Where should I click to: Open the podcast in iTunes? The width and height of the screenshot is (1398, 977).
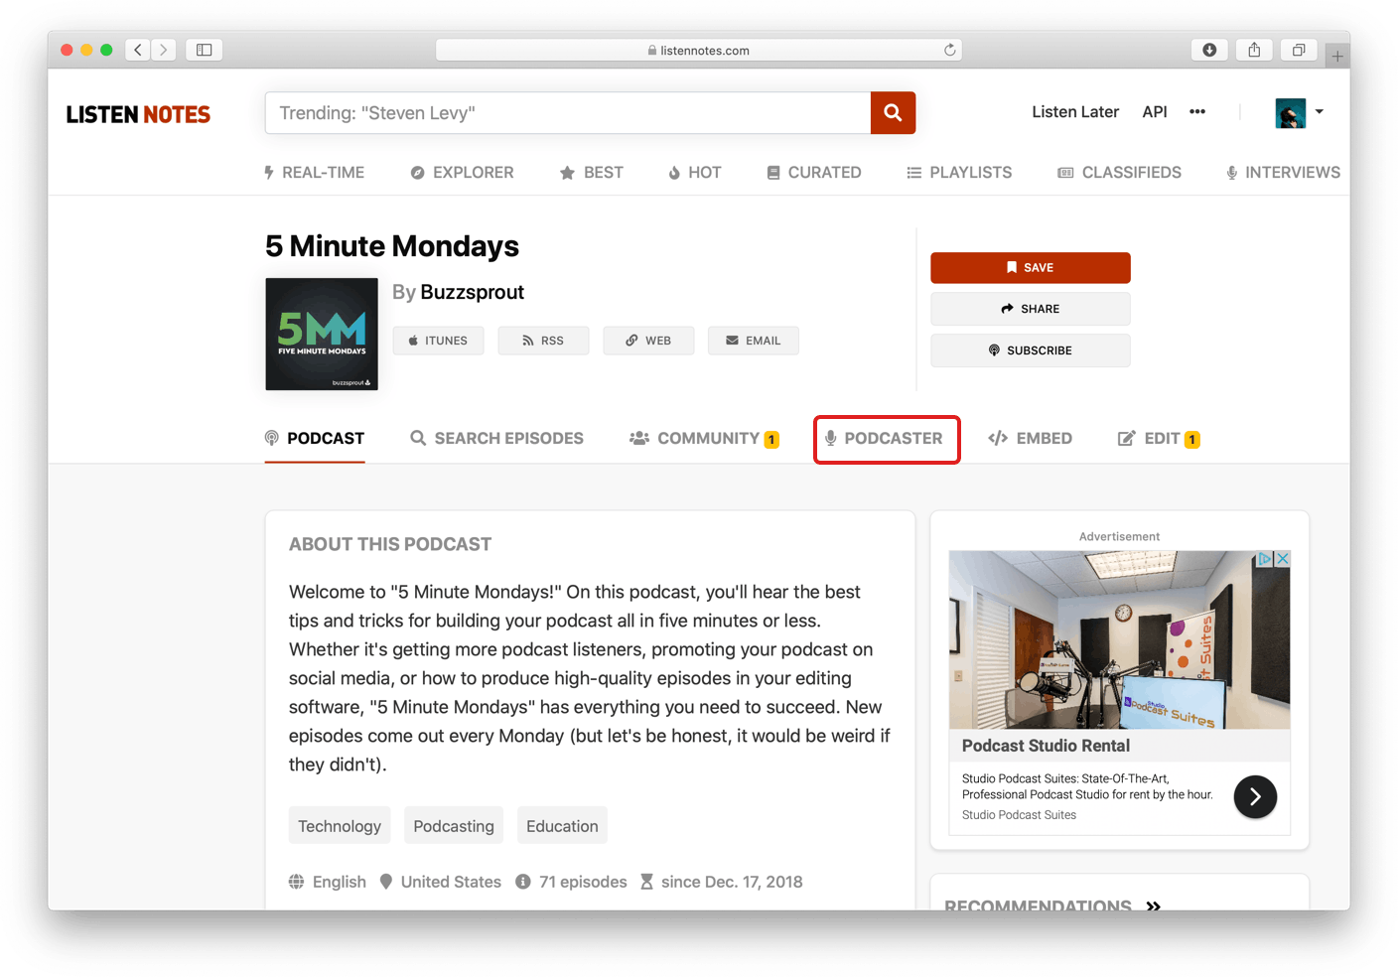(x=438, y=341)
